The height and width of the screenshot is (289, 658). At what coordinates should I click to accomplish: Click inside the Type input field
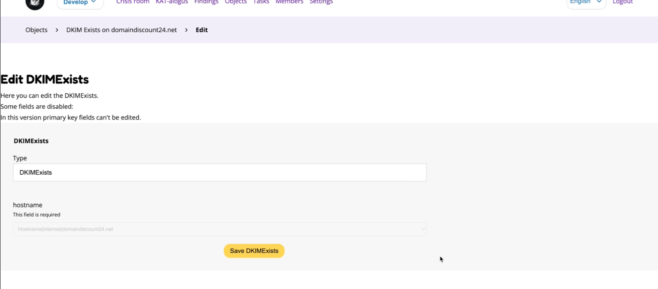pyautogui.click(x=220, y=173)
